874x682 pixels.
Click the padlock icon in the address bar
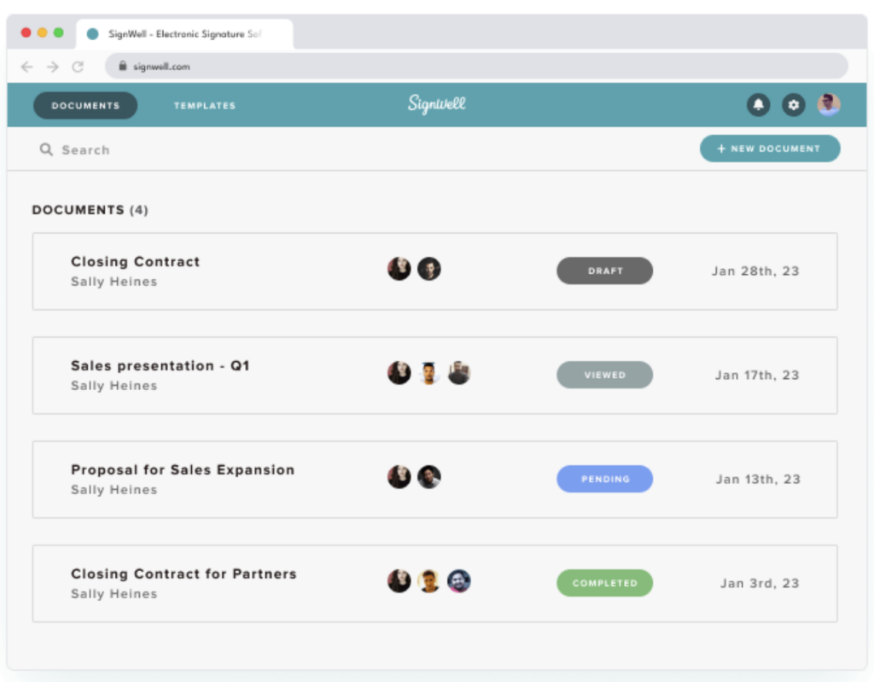(125, 66)
